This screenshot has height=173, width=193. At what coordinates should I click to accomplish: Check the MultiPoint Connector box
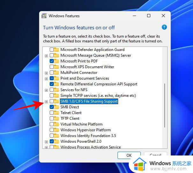(52, 72)
